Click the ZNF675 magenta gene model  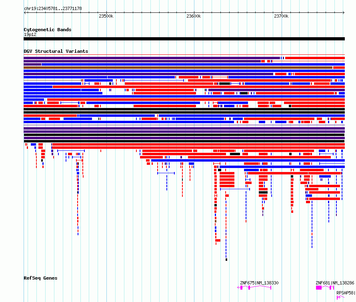pyautogui.click(x=254, y=288)
